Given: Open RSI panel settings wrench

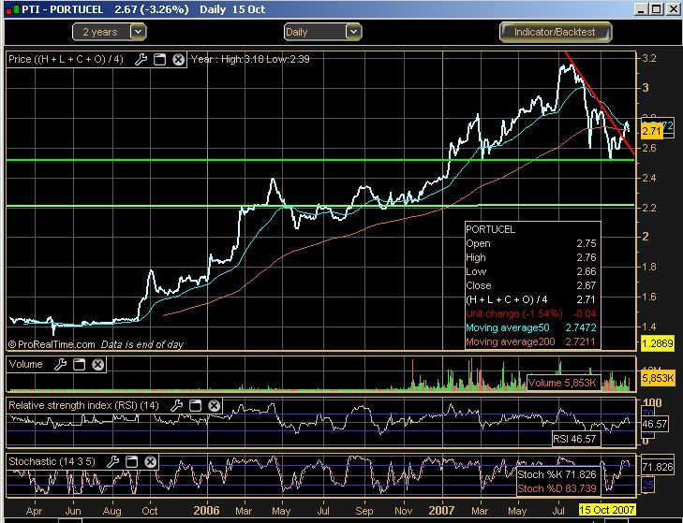Looking at the screenshot, I should tap(176, 405).
